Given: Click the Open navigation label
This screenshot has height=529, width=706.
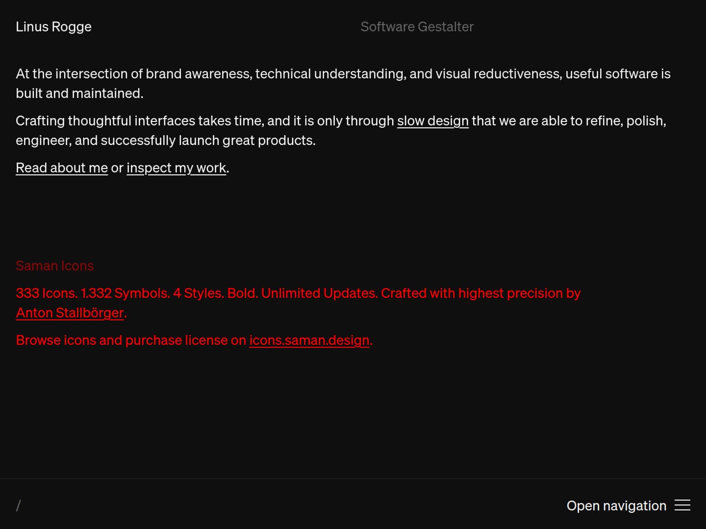Looking at the screenshot, I should click(616, 505).
